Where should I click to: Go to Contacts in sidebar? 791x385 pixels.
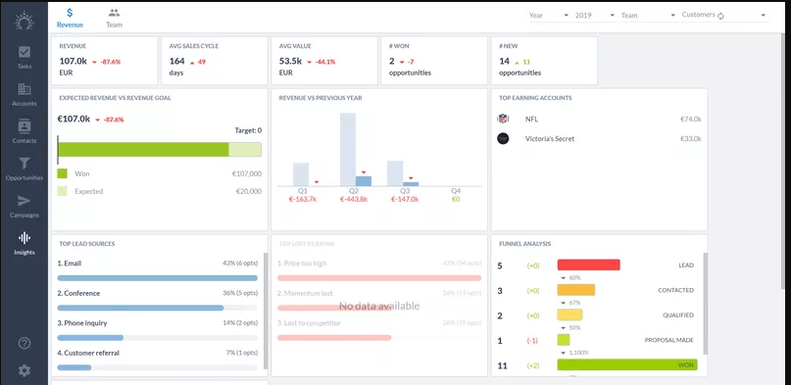tap(25, 131)
